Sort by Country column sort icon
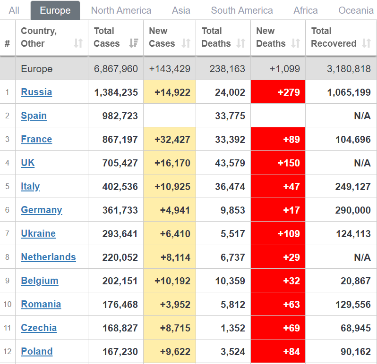The height and width of the screenshot is (364, 377). tap(78, 44)
